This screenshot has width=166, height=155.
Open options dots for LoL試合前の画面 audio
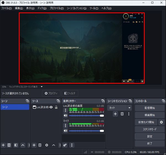click(65, 110)
